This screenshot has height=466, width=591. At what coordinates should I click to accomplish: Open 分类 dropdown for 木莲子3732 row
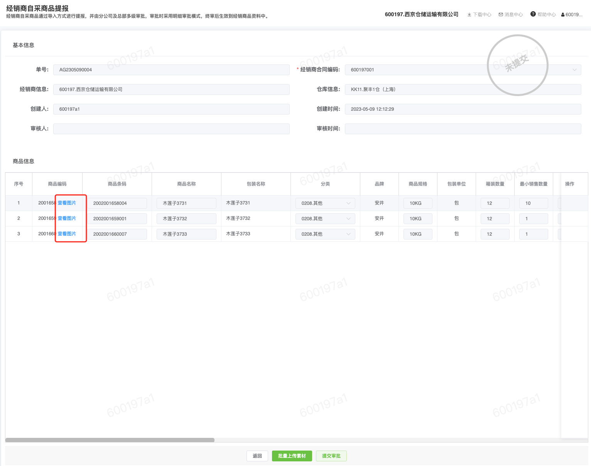pos(325,219)
